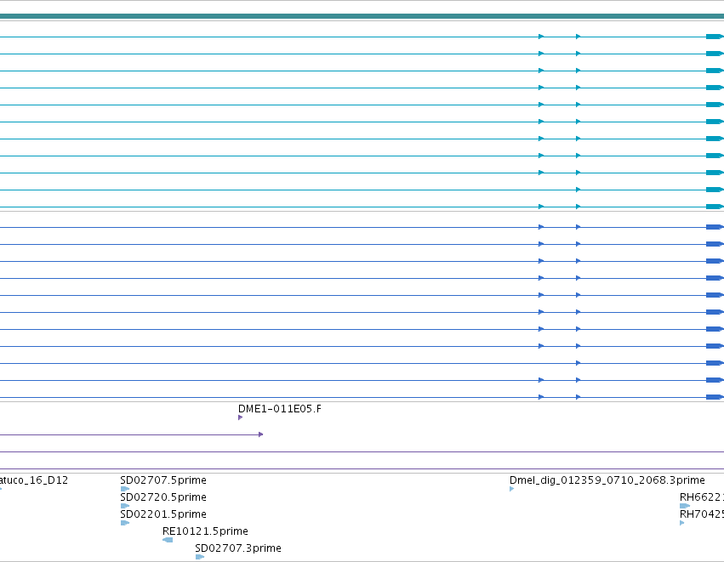Click the blue glyph beneath SD02707.5prime
Screen dimensions: 724x562
click(x=125, y=489)
